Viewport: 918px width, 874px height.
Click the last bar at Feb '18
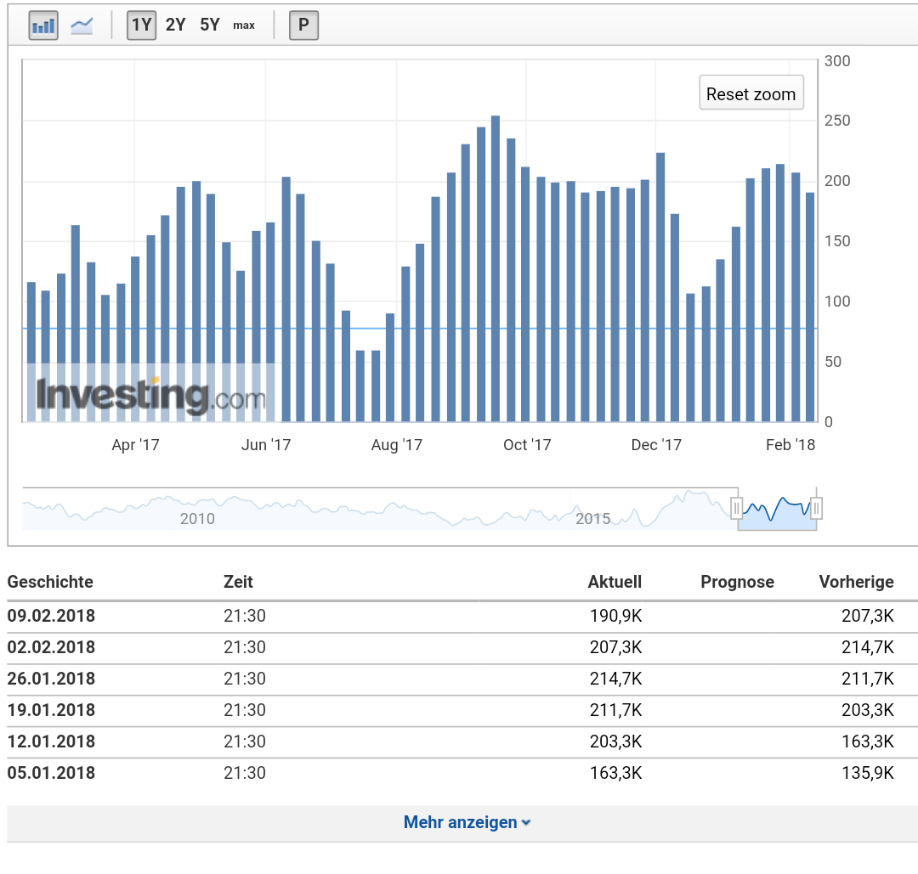click(x=811, y=307)
